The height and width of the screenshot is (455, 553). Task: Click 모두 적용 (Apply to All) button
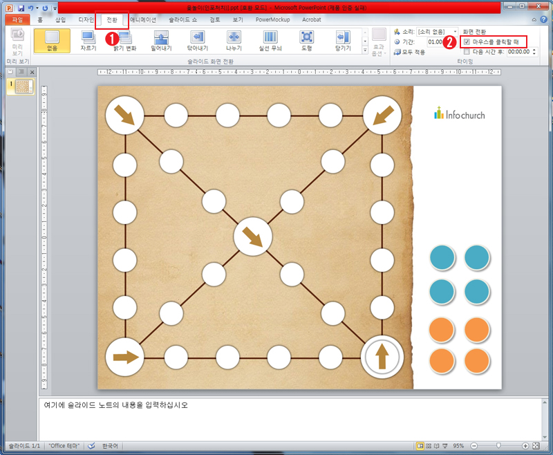[x=408, y=52]
